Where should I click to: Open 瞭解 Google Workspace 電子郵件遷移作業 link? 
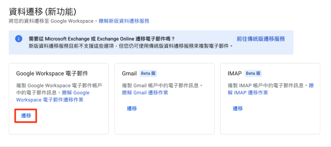(x=53, y=96)
